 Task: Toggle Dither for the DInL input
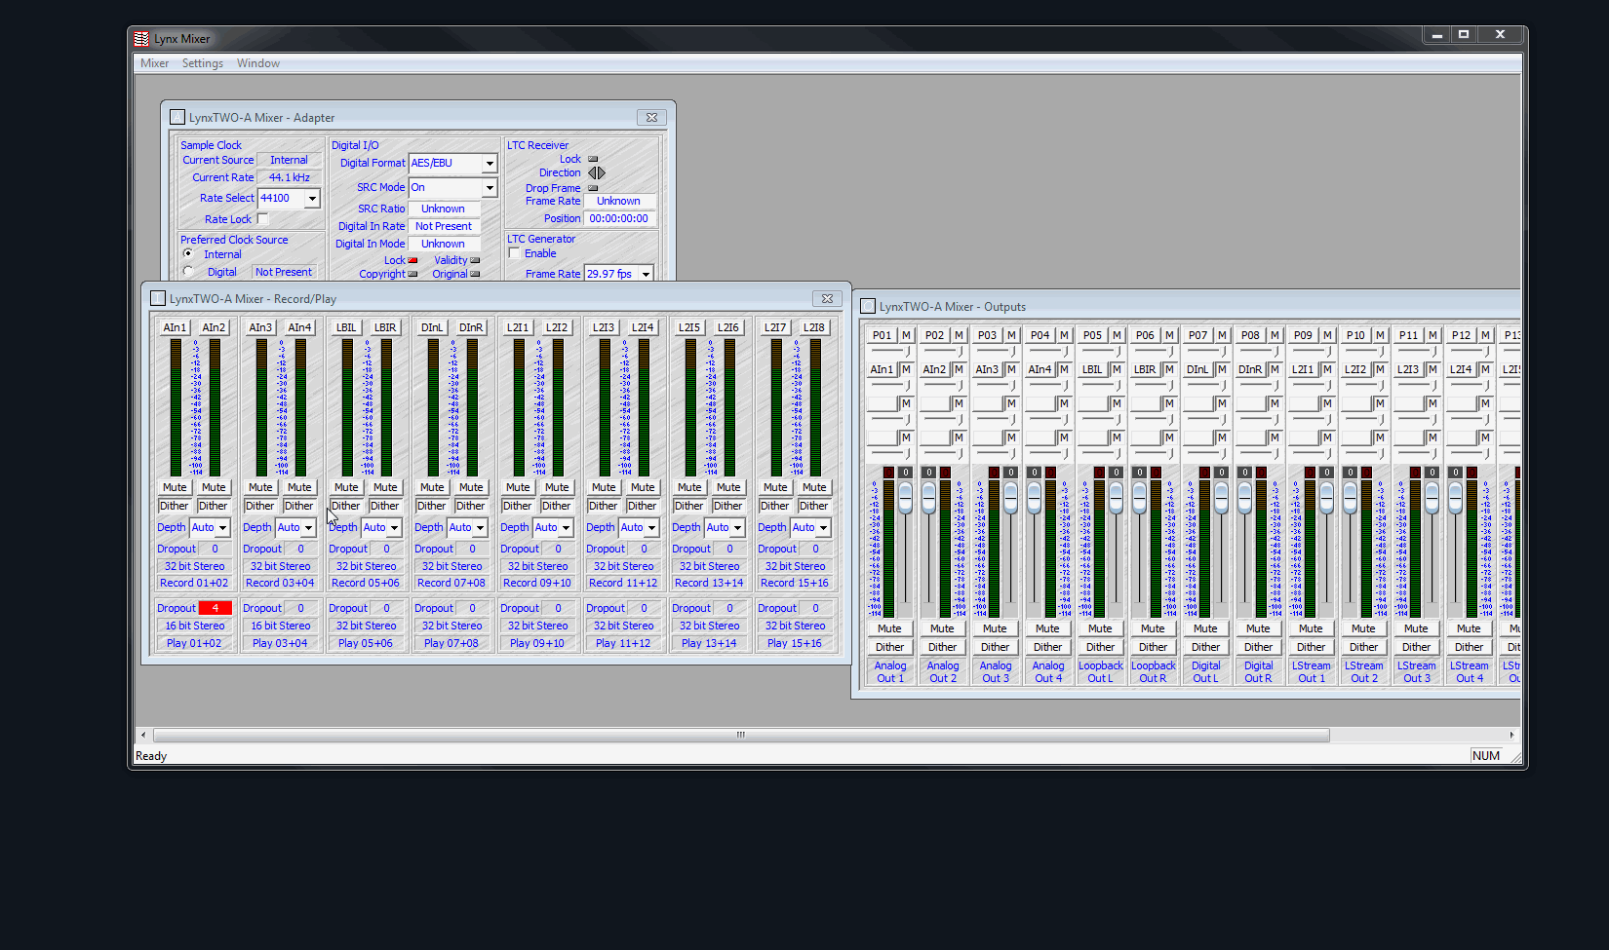pyautogui.click(x=431, y=506)
